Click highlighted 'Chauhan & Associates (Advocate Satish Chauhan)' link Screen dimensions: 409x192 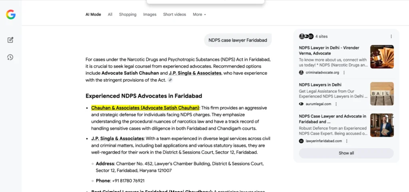click(x=145, y=108)
